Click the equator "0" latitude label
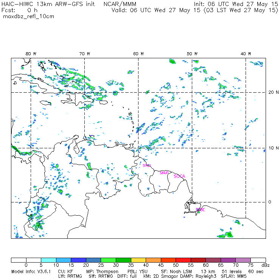Viewport: 280px width, 280px height. [270, 202]
